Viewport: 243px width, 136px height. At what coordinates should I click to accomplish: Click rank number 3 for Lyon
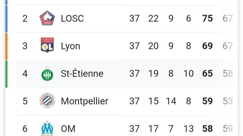click(x=25, y=46)
